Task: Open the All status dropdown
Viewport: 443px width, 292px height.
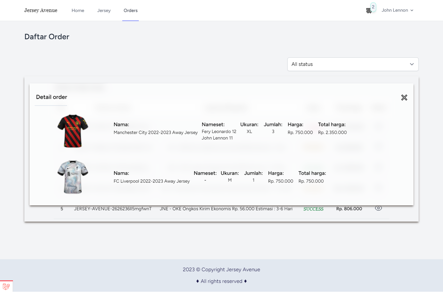Action: [x=353, y=64]
